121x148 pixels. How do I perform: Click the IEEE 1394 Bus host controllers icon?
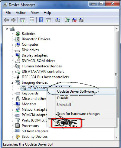[x=18, y=77]
